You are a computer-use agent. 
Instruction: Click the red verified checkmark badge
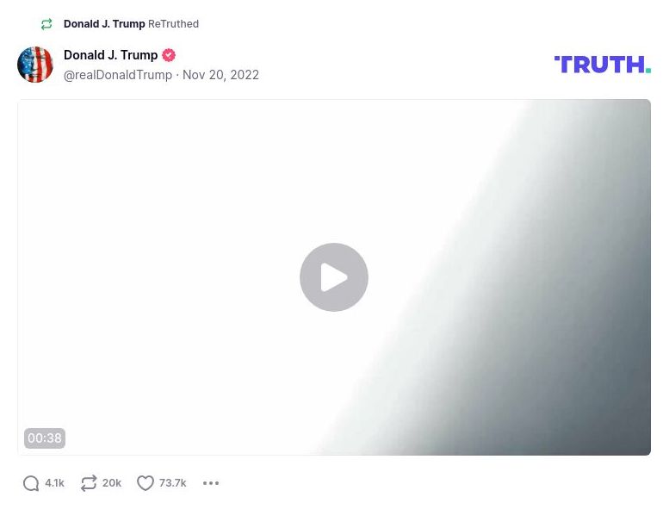click(x=169, y=55)
